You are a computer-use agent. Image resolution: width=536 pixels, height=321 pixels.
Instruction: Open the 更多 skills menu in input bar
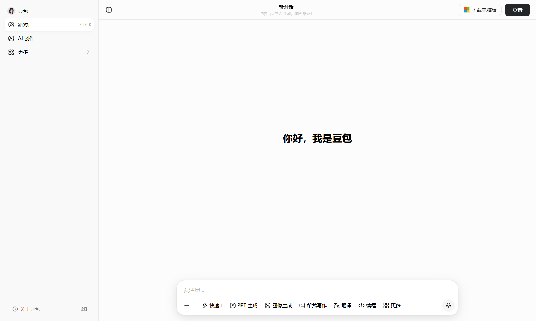coord(392,305)
